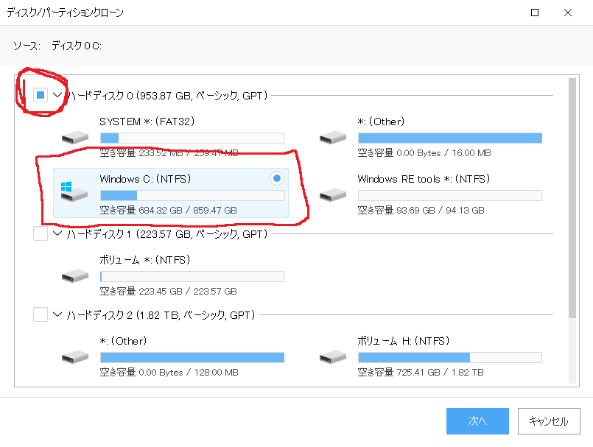Select the ボリューム *: (NTFS) label
This screenshot has width=593, height=447.
tap(145, 260)
